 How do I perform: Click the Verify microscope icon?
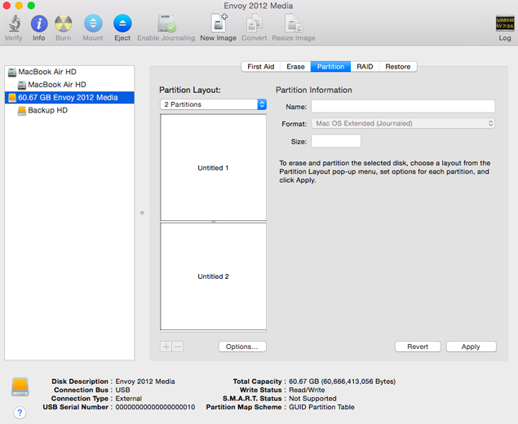tap(14, 24)
